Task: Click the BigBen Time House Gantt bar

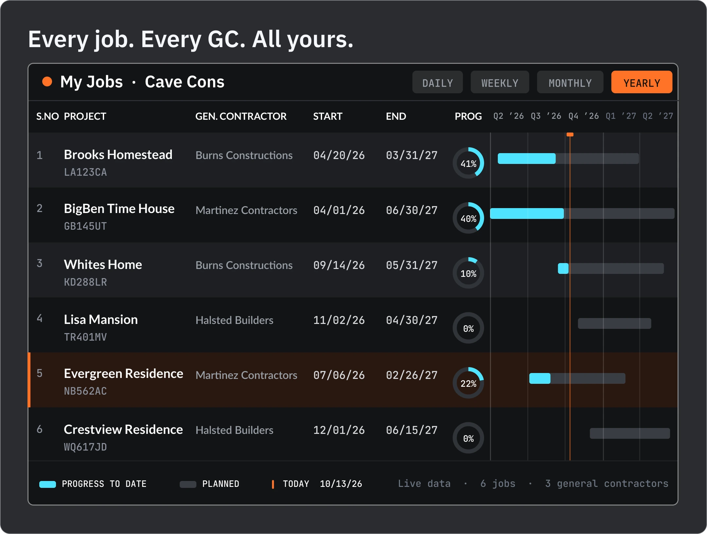Action: coord(582,213)
